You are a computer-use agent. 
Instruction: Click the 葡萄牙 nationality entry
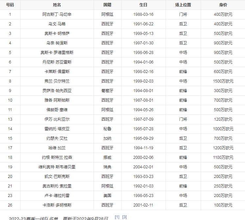tap(107, 91)
